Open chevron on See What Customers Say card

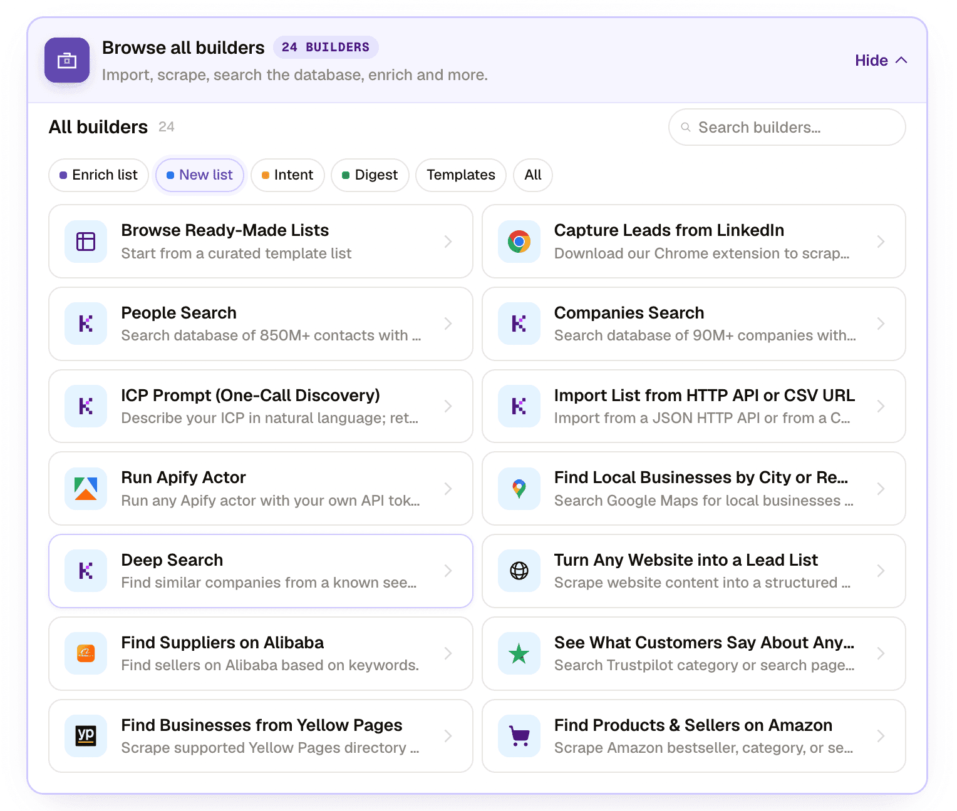[881, 653]
